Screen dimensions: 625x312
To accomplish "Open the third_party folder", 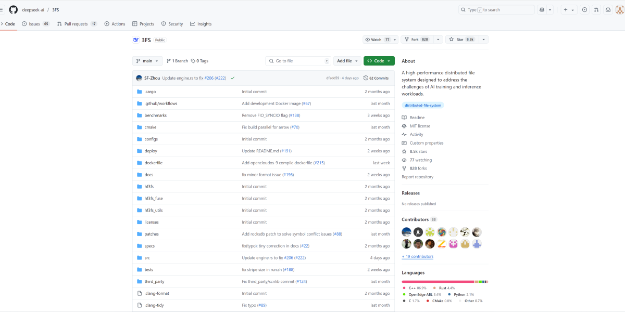I will click(154, 281).
